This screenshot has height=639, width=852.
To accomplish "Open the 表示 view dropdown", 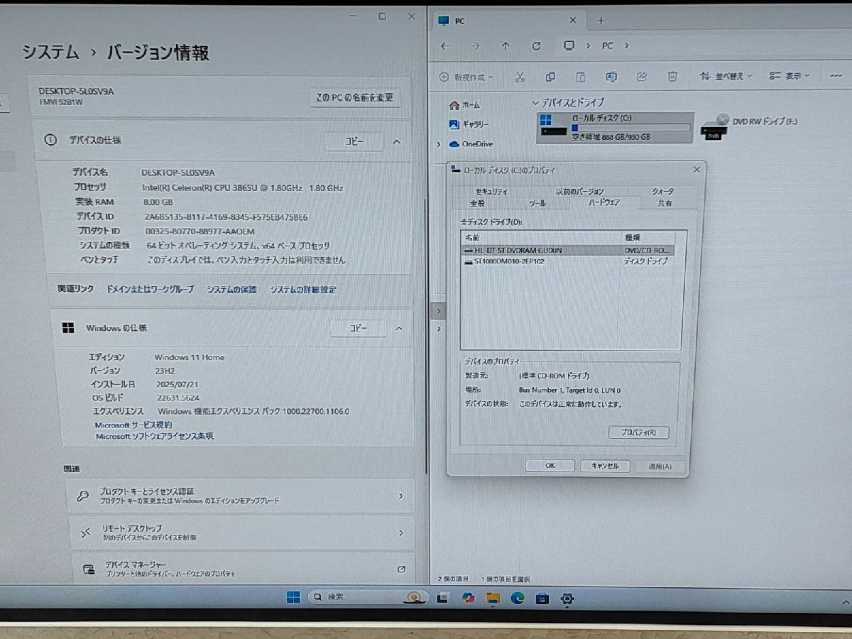I will pos(790,76).
